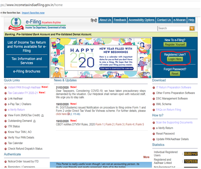This screenshot has height=169, width=201.
Task: Open View Form 26AS (Tax Credit)
Action: [x=24, y=115]
